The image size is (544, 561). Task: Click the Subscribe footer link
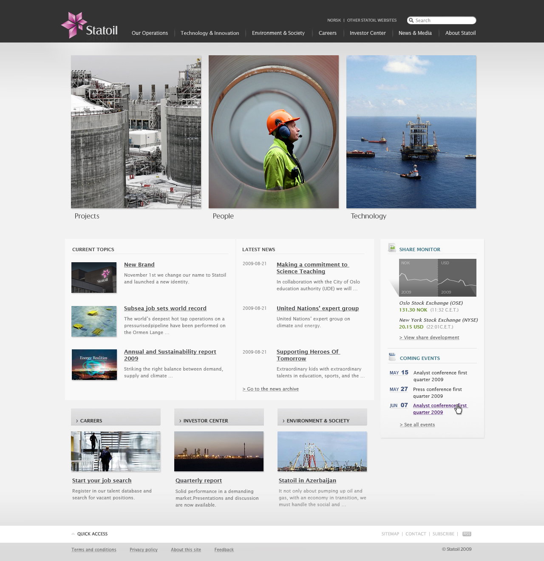[443, 534]
